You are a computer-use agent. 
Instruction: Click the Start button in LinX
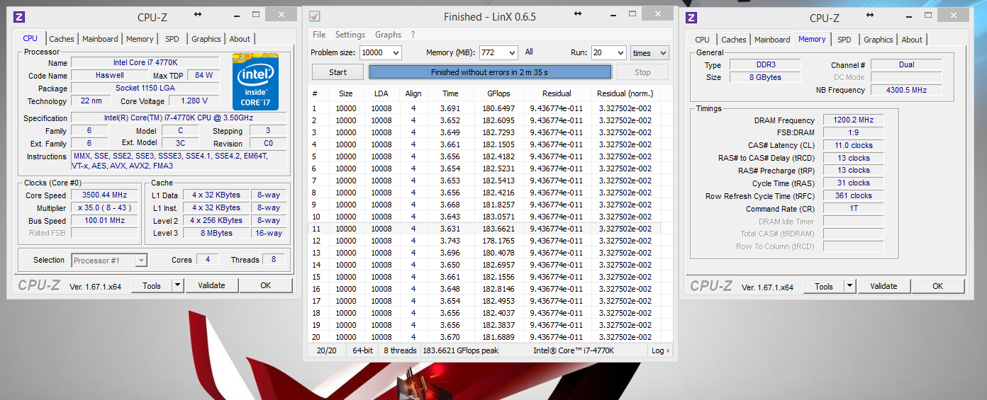pyautogui.click(x=338, y=72)
